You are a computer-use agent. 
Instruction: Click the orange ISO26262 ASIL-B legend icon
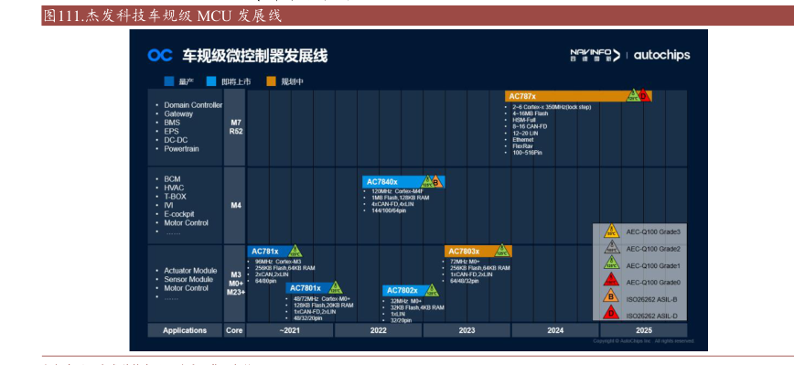pyautogui.click(x=611, y=296)
